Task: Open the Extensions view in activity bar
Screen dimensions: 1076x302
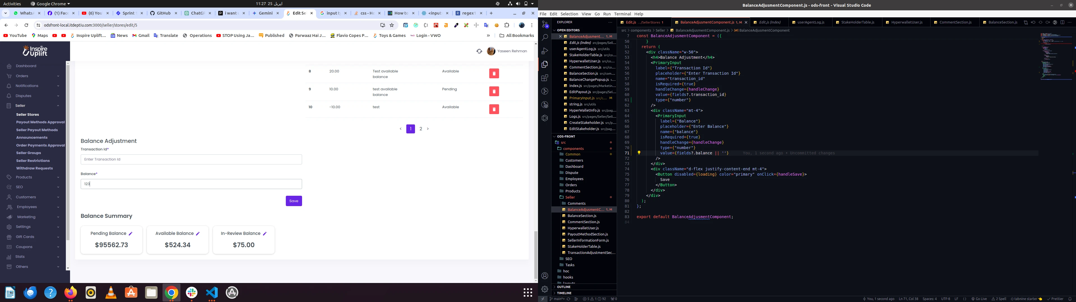Action: (545, 78)
